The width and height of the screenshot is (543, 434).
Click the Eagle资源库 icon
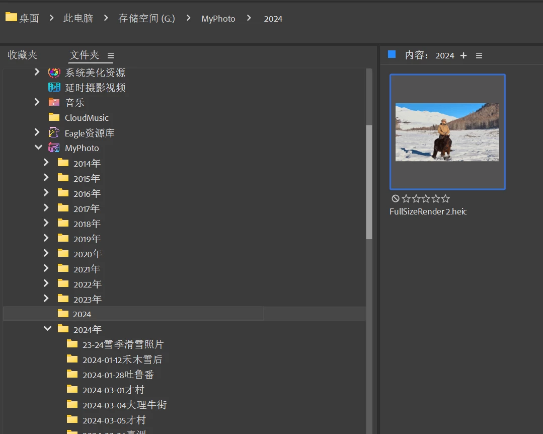54,132
